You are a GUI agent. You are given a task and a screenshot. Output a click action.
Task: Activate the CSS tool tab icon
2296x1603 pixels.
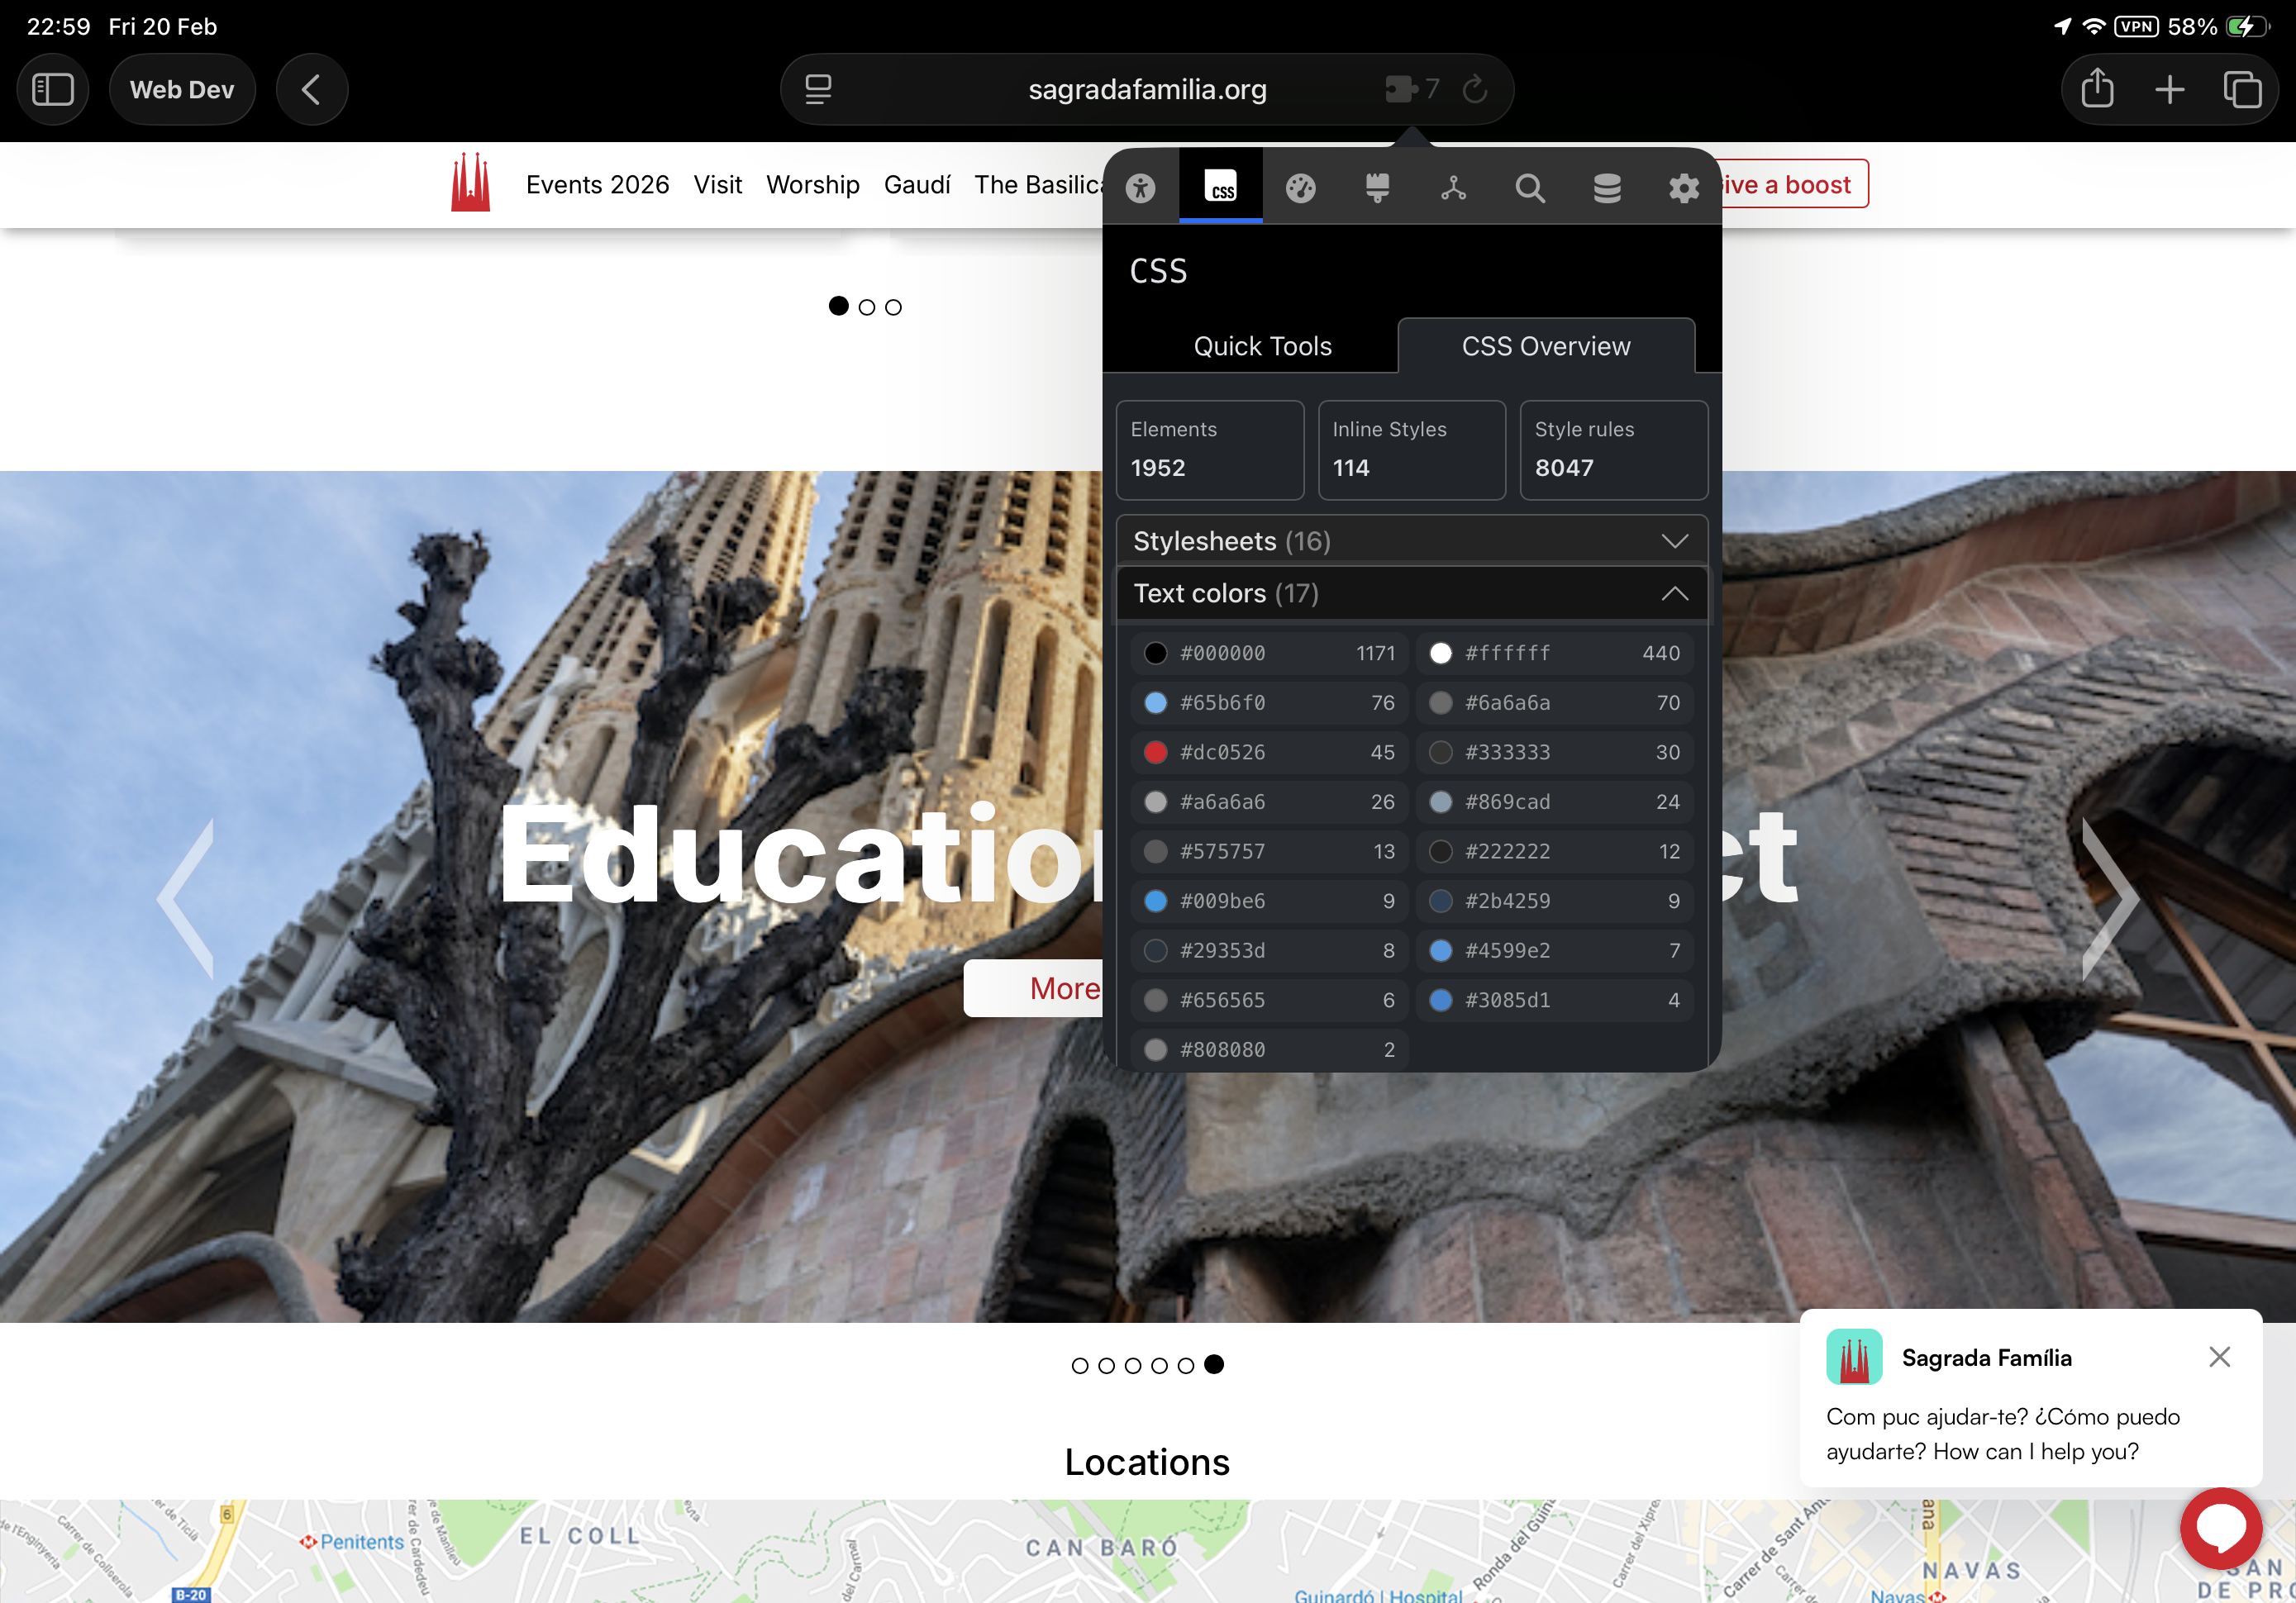click(x=1221, y=187)
